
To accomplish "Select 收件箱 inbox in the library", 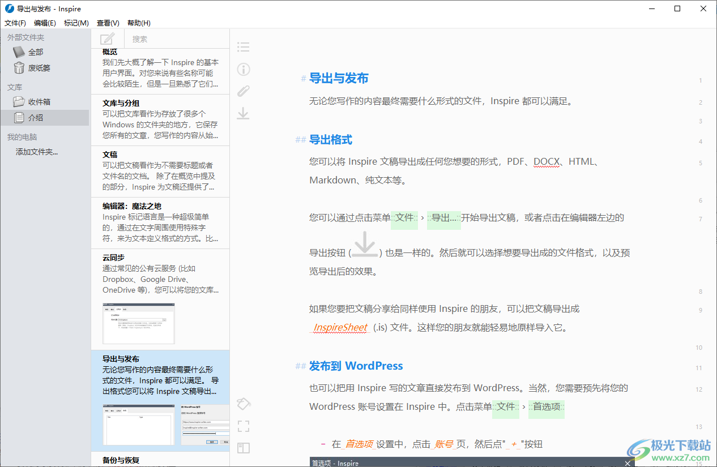I will 39,102.
